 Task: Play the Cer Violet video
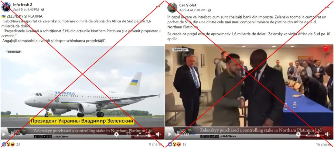click(x=170, y=134)
